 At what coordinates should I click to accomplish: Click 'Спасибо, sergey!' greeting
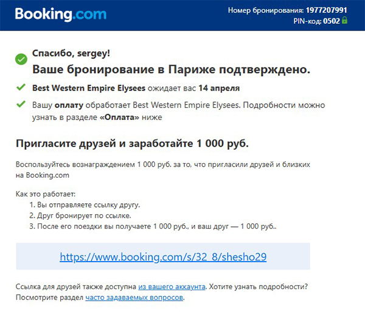coord(71,54)
